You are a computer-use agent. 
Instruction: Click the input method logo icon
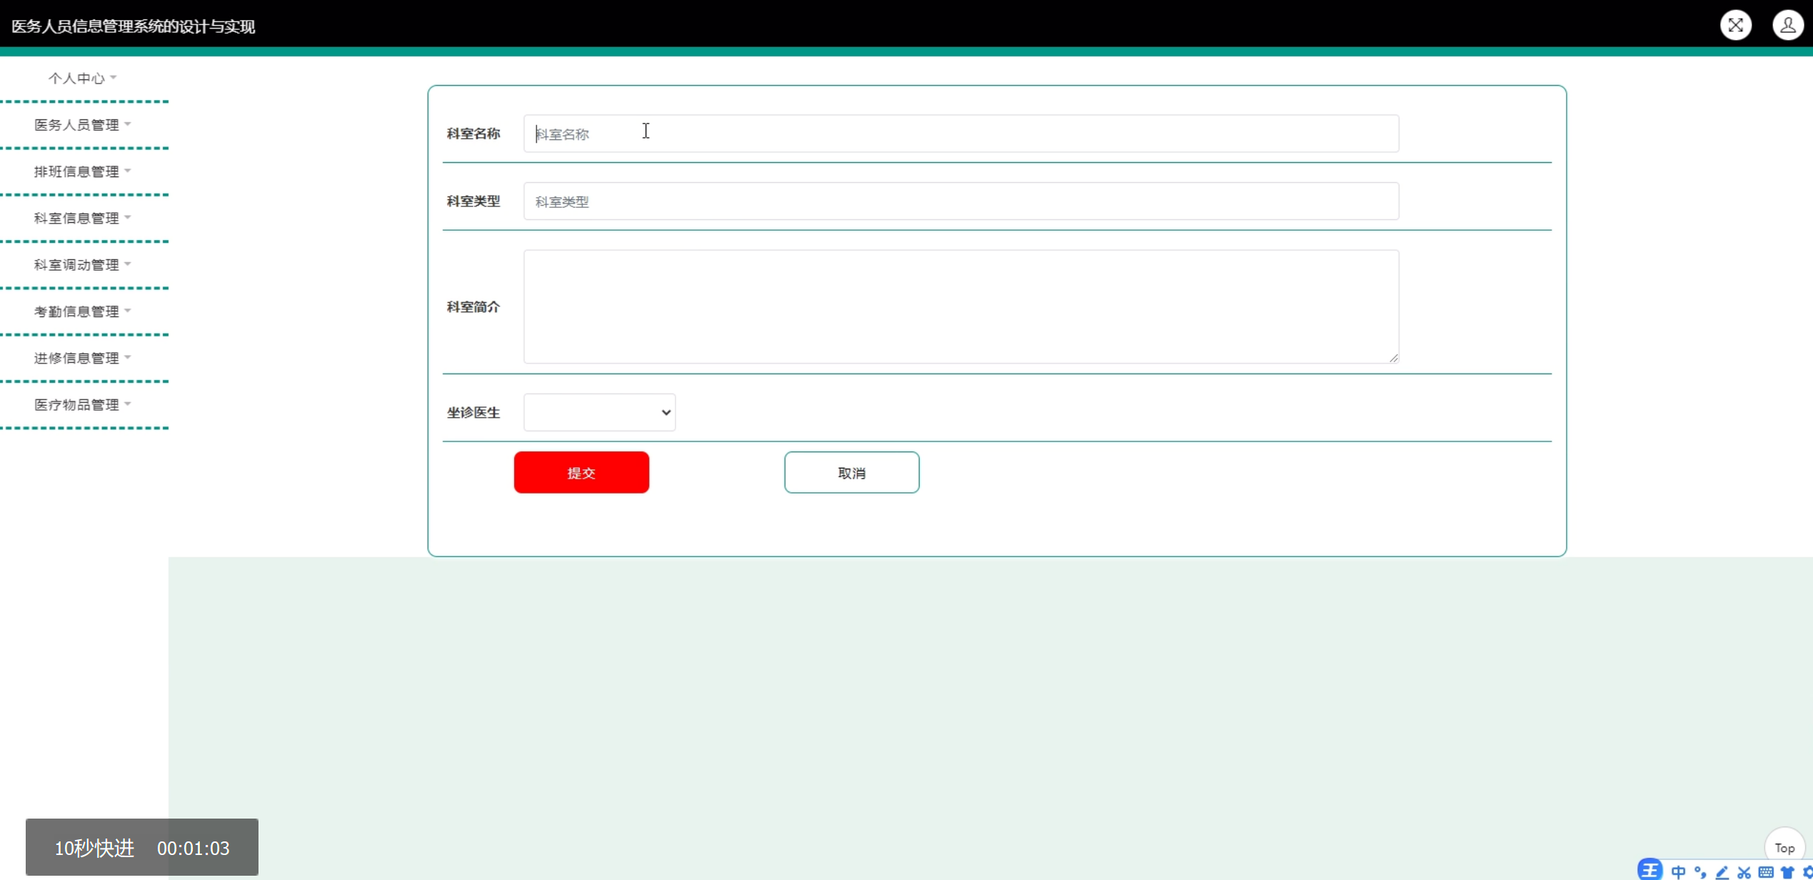pyautogui.click(x=1649, y=870)
